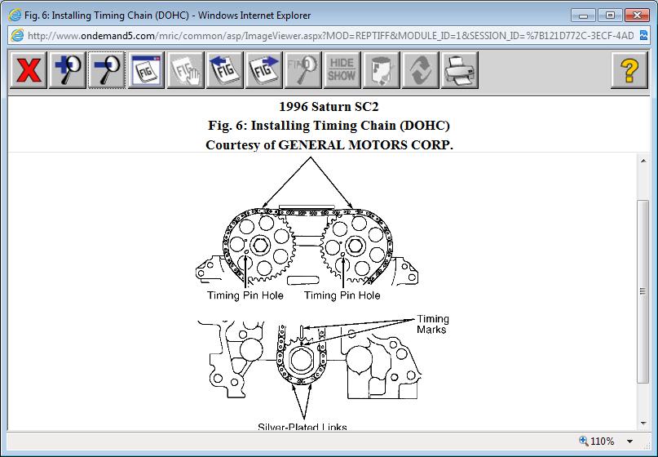The height and width of the screenshot is (457, 658).
Task: Click the 110% zoom level button
Action: click(x=598, y=441)
